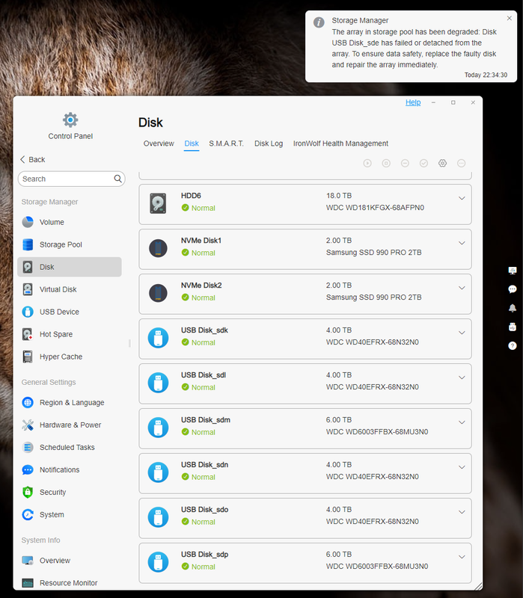Screen dimensions: 523x598
Task: Open Hyper Cache in the sidebar
Action: tap(70, 357)
